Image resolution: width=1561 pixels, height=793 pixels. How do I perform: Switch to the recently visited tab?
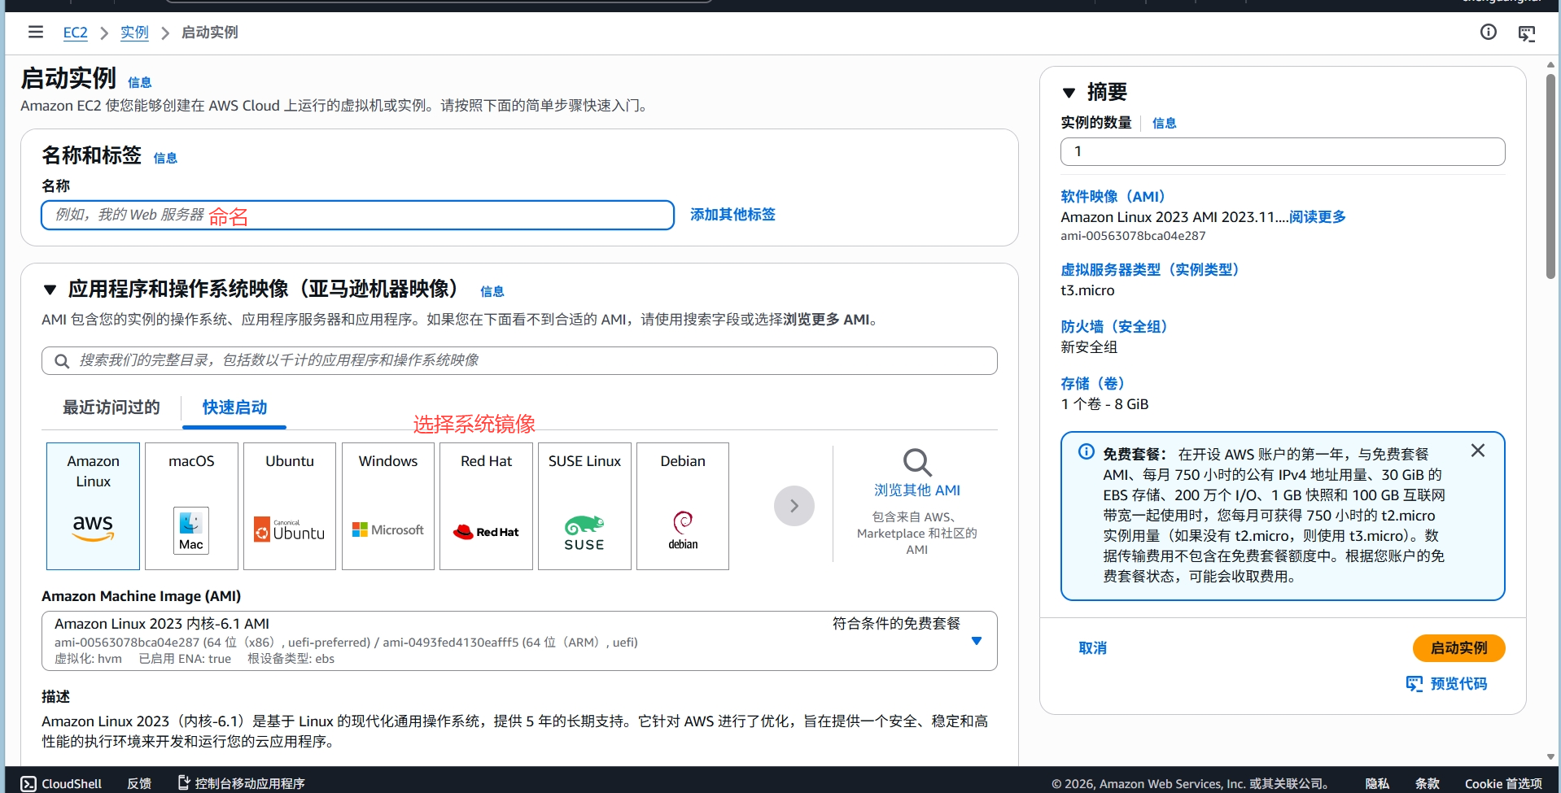(111, 407)
